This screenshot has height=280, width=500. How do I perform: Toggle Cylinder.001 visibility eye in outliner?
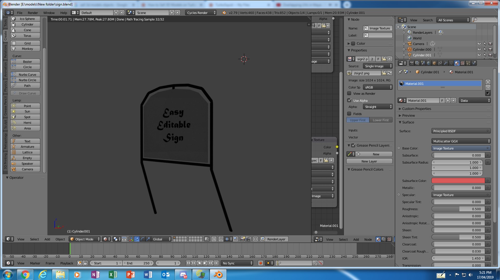479,55
